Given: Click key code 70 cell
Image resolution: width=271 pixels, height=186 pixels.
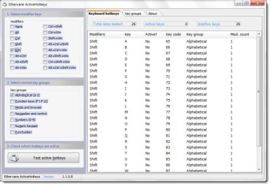Looking at the screenshot, I should (168, 71).
